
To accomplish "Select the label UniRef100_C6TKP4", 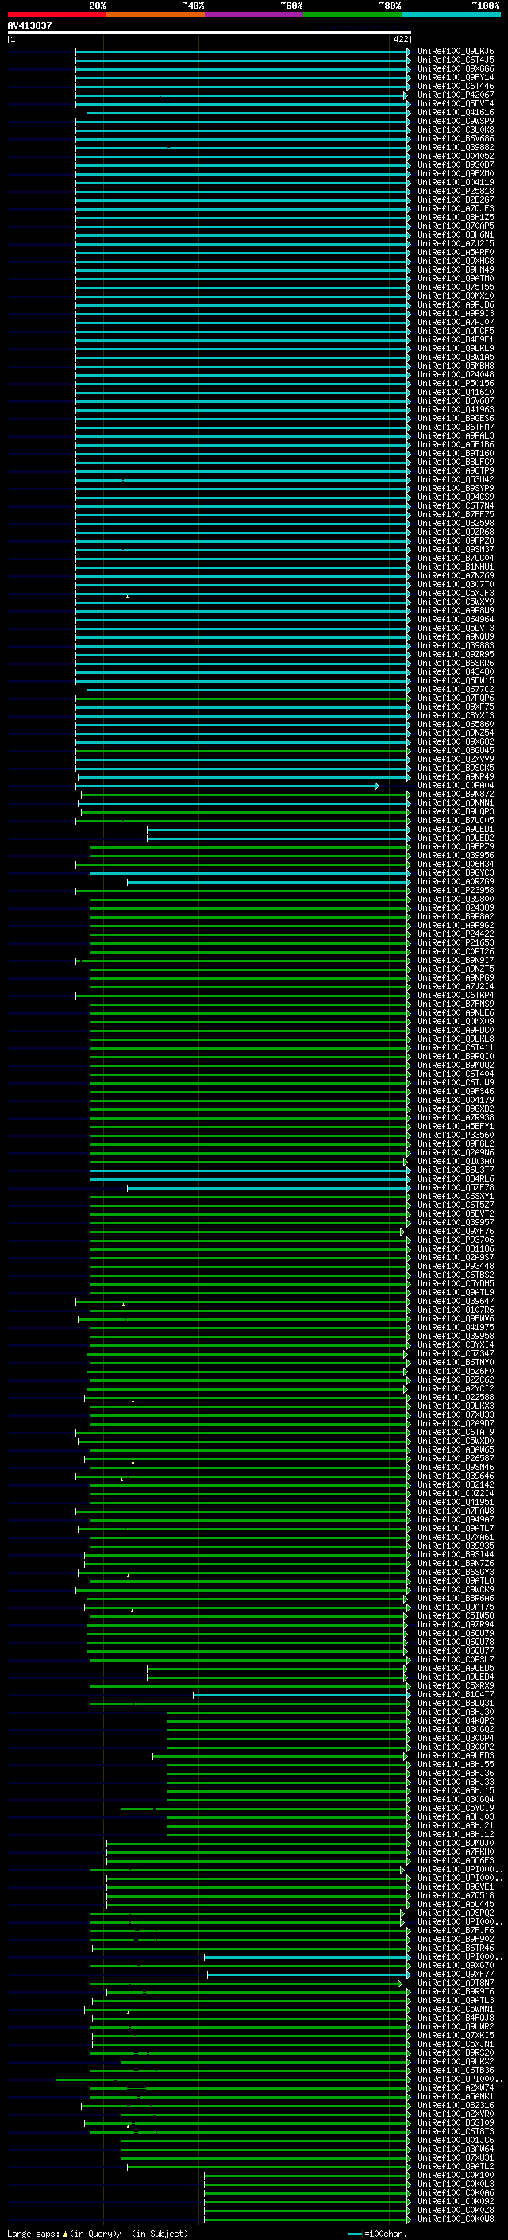I will pos(455,995).
